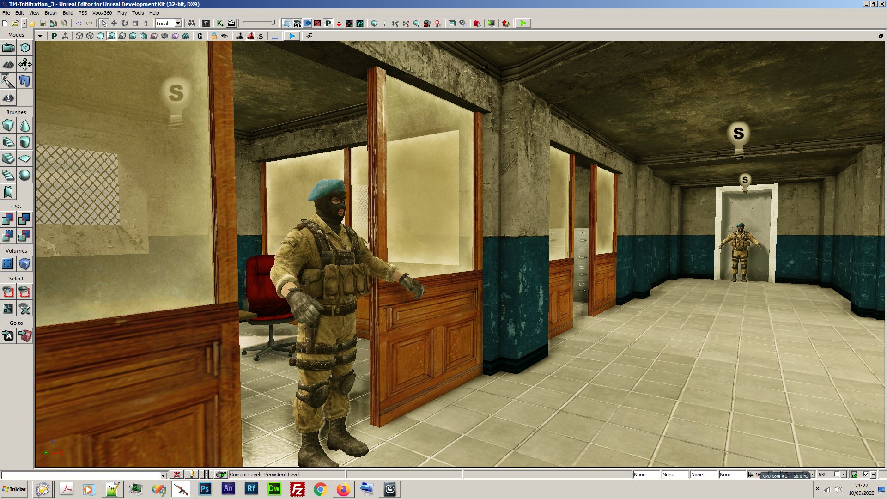
Task: Toggle Wireframe view mode cube
Action: pos(90,36)
